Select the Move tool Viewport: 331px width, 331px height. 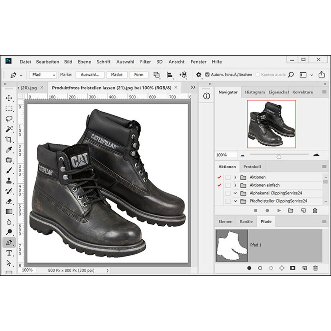coord(9,98)
